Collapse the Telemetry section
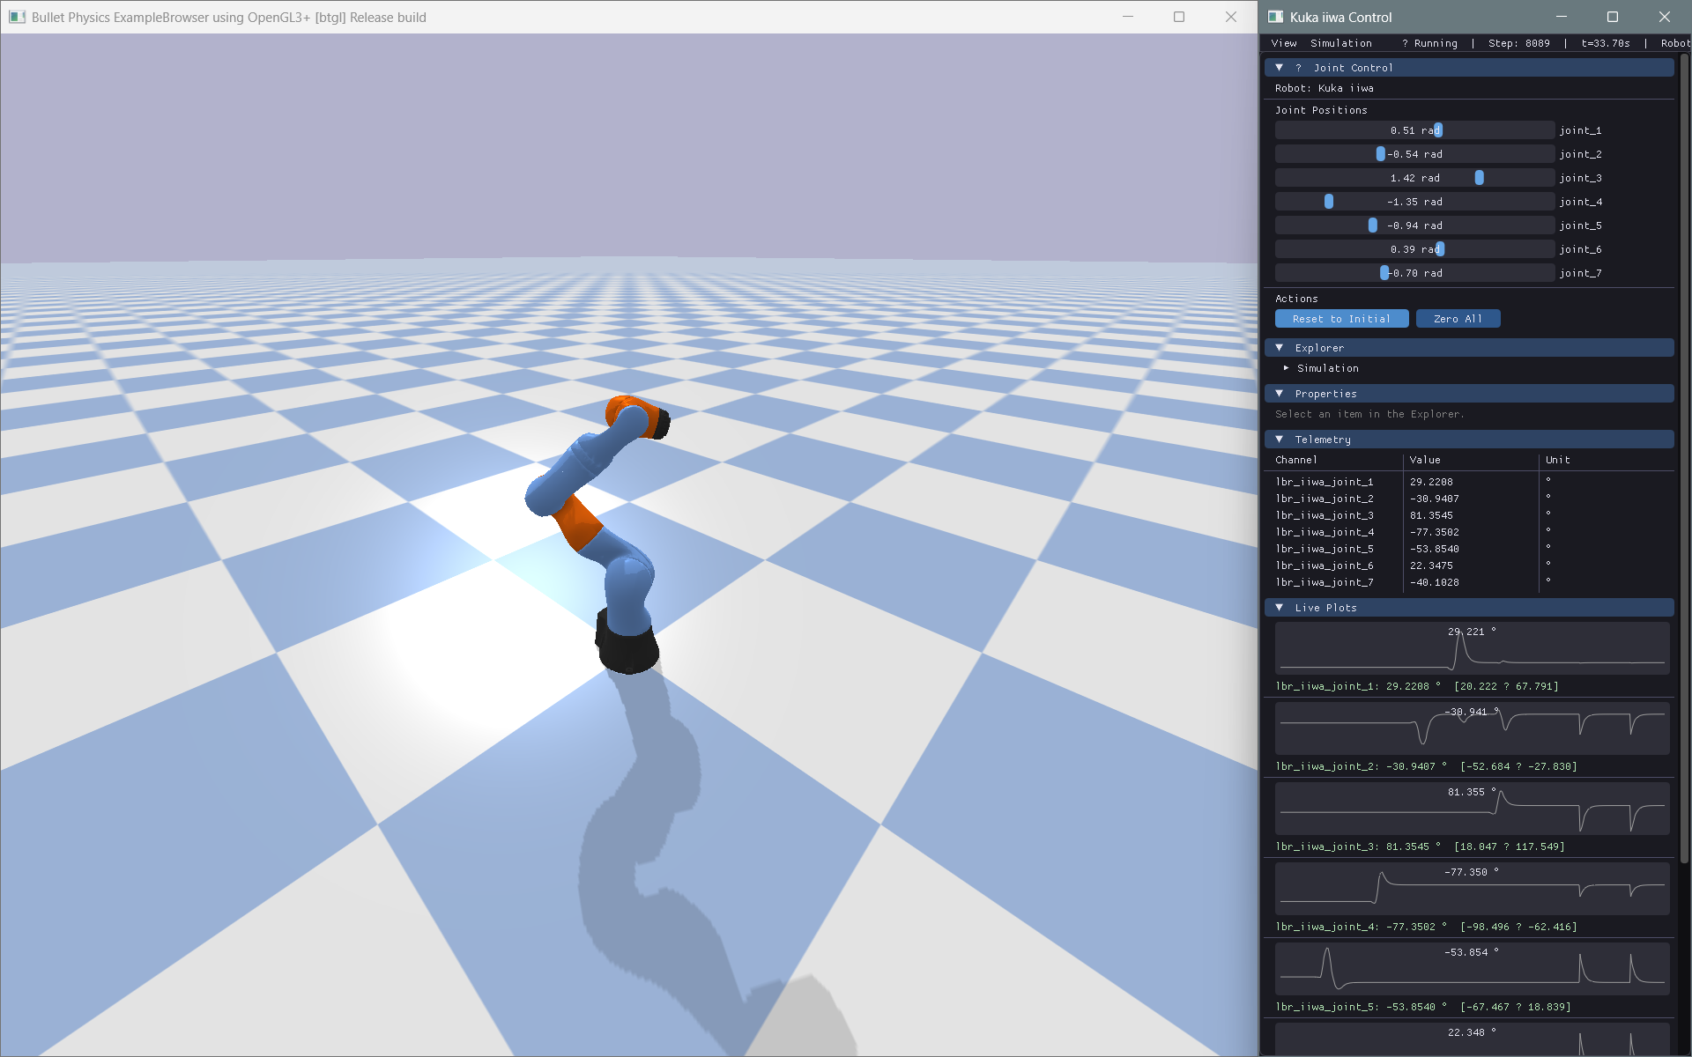Screen dimensions: 1692x1057 click(x=1280, y=440)
